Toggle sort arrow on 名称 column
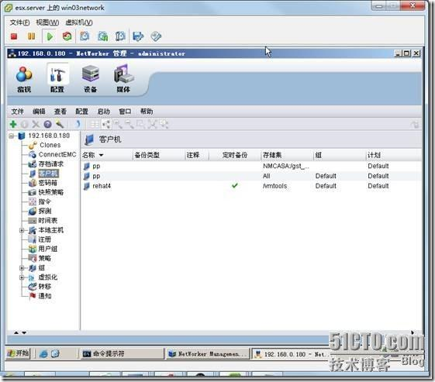Image resolution: width=435 pixels, height=382 pixels. 102,155
